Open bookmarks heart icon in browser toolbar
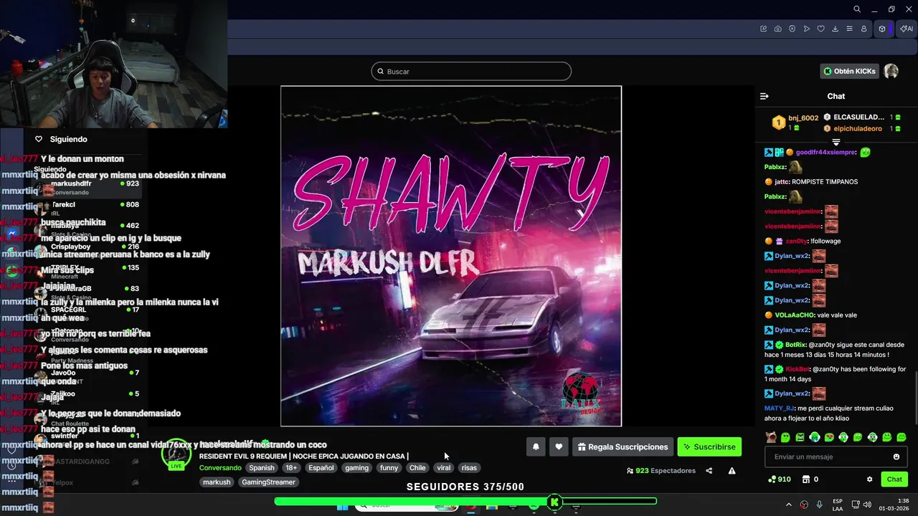 click(x=821, y=29)
